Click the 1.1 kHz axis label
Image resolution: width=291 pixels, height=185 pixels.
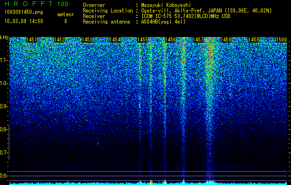point(4,60)
